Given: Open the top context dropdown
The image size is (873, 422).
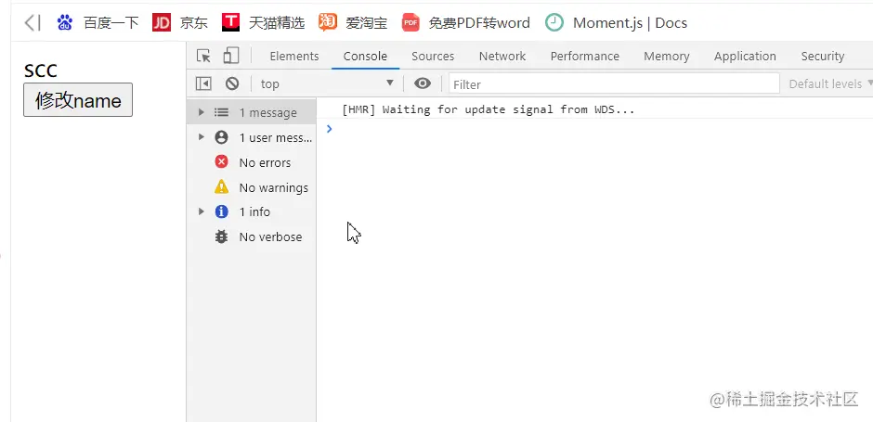Looking at the screenshot, I should (x=327, y=84).
